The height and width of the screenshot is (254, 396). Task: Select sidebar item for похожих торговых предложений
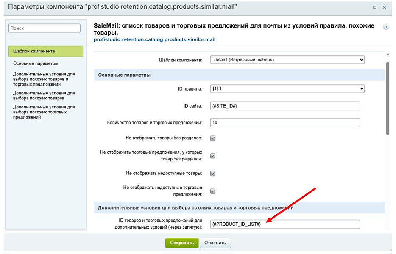tap(41, 112)
